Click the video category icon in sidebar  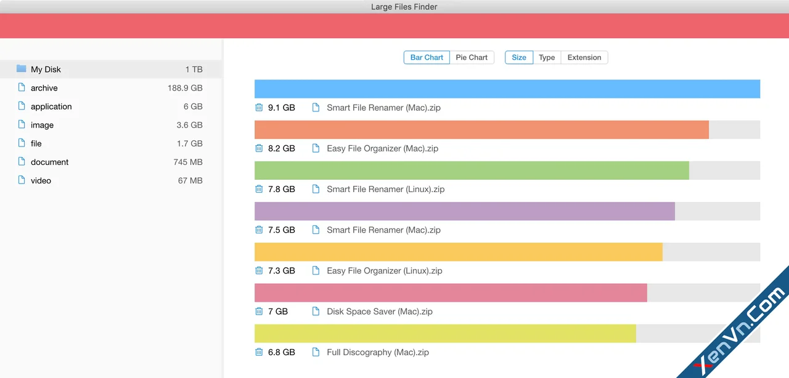coord(22,180)
